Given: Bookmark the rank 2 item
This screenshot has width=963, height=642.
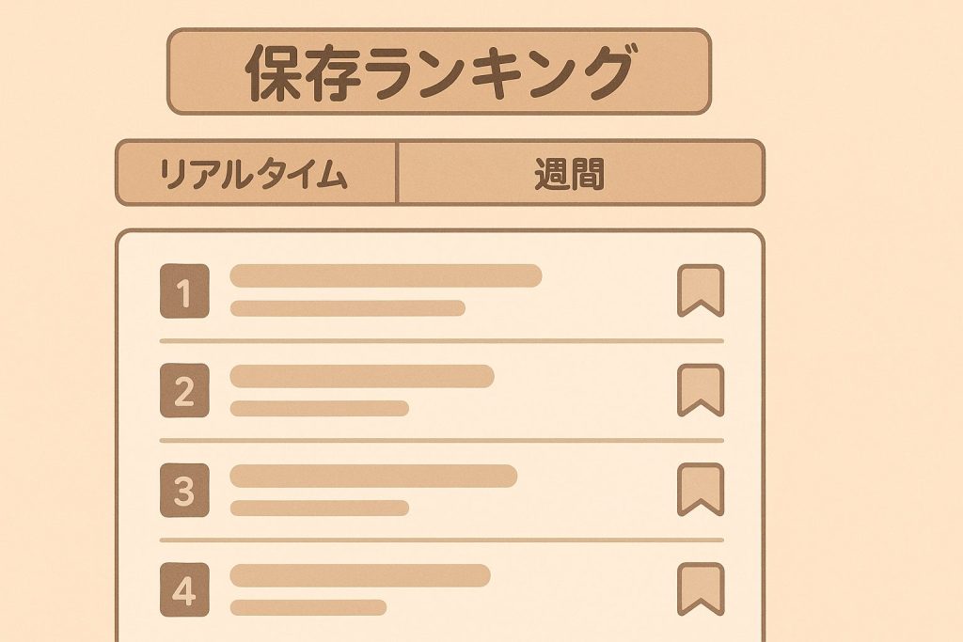Looking at the screenshot, I should 701,389.
